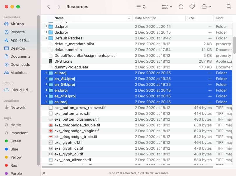Screen dimensions: 236x176
Task: Select the default_metadata.plist file
Action: click(x=136, y=44)
